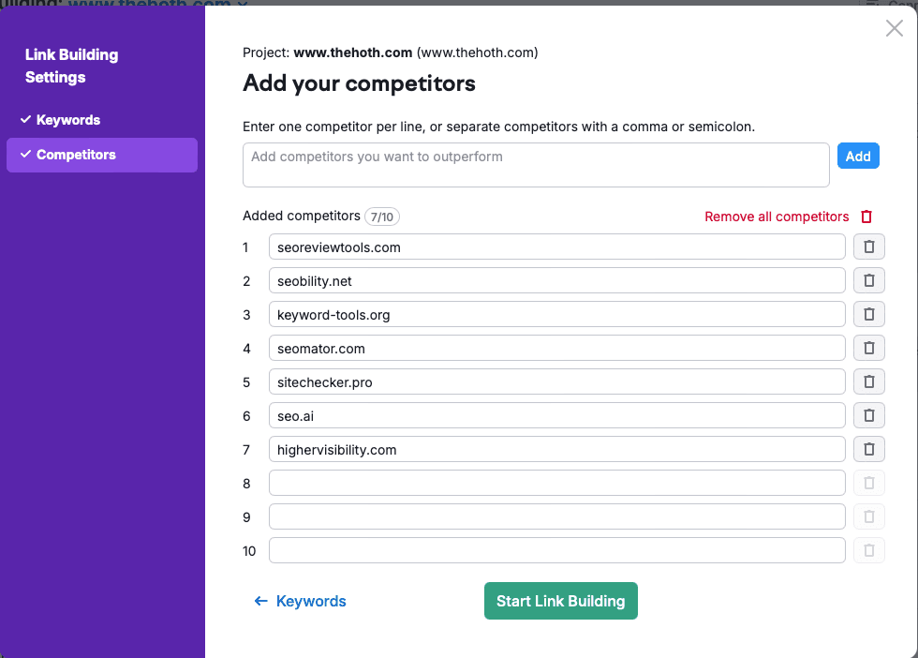918x658 pixels.
Task: Delete competitor seoreviewtools.com with trash icon
Action: pyautogui.click(x=868, y=247)
